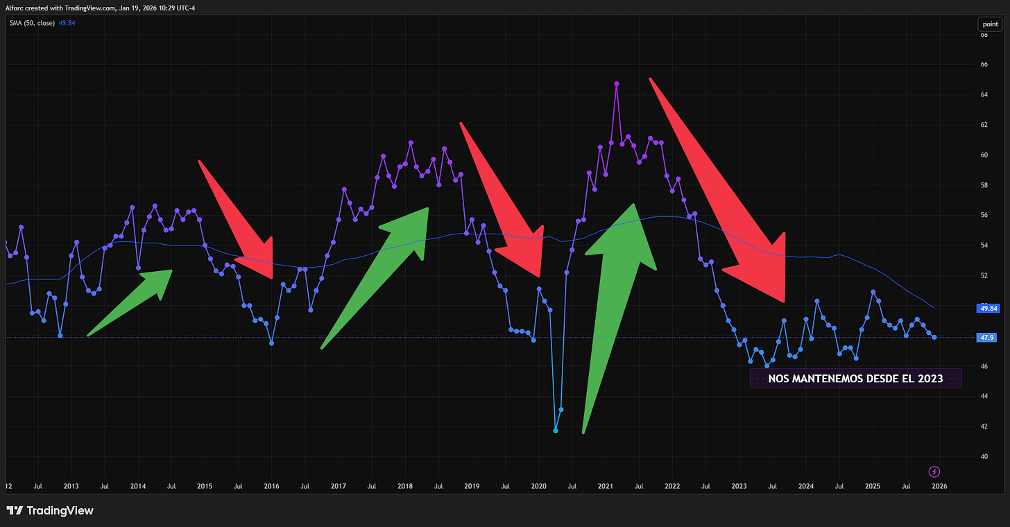This screenshot has height=527, width=1010.
Task: Click the 2016 label on time axis
Action: (x=271, y=486)
